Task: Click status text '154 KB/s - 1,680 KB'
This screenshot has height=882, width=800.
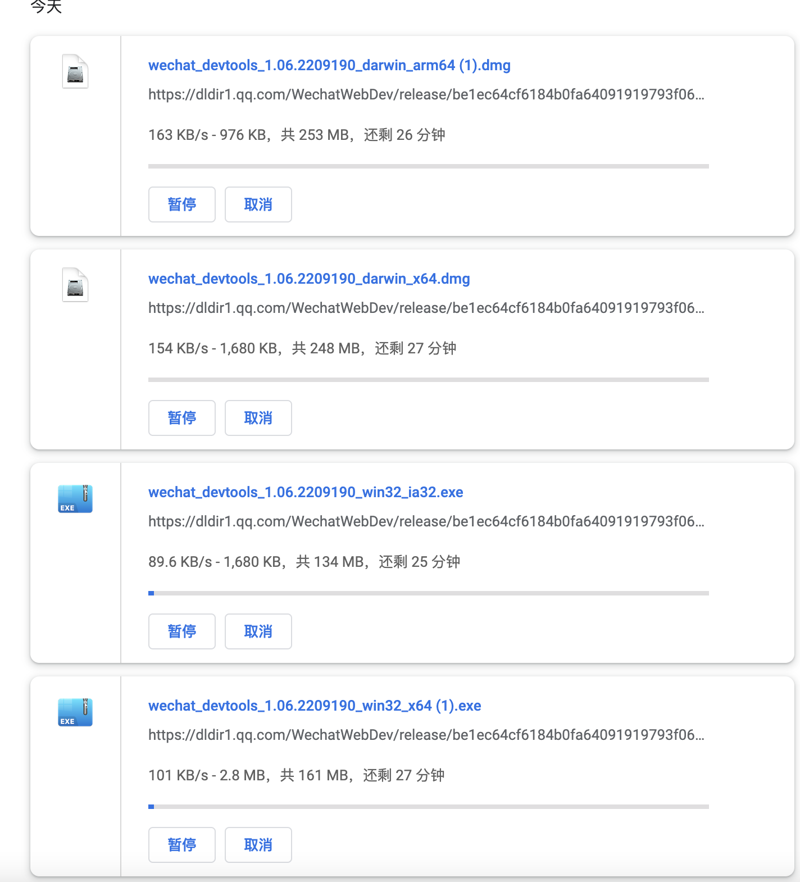Action: (x=213, y=348)
